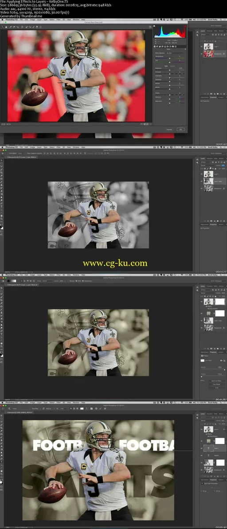
Task: Open Filter menu in first frame menu bar
Action: coord(58,20)
